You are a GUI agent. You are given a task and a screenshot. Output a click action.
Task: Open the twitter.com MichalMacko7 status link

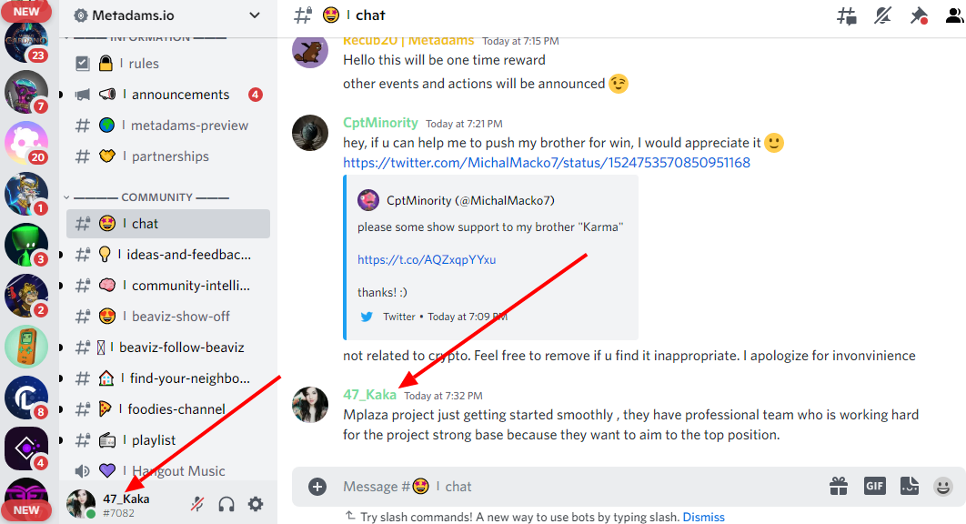547,163
